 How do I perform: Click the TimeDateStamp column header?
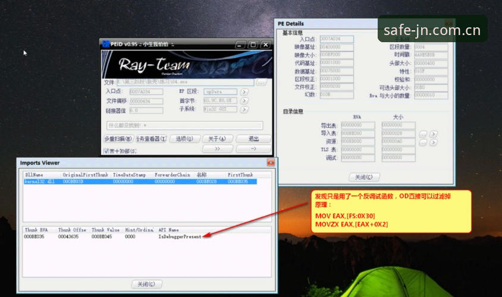129,175
